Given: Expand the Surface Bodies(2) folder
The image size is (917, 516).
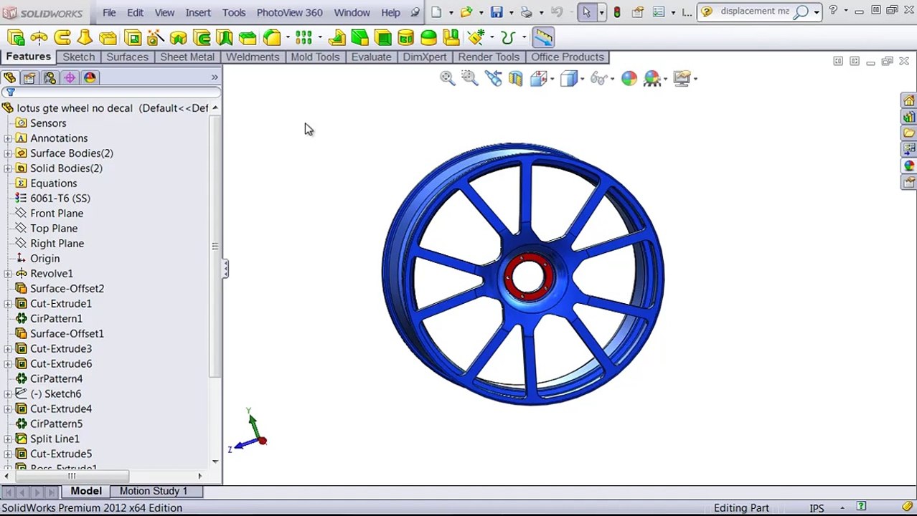Looking at the screenshot, I should (x=7, y=153).
